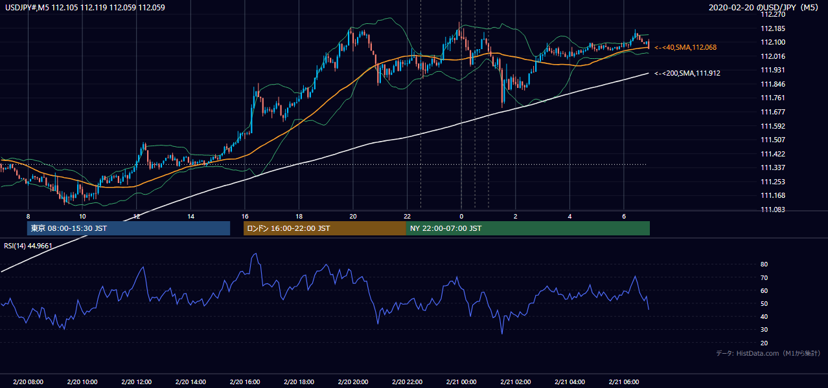Click hour label 16 under price chart
Image resolution: width=828 pixels, height=388 pixels.
click(x=244, y=215)
